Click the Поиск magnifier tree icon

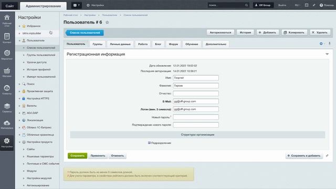[x=24, y=84]
